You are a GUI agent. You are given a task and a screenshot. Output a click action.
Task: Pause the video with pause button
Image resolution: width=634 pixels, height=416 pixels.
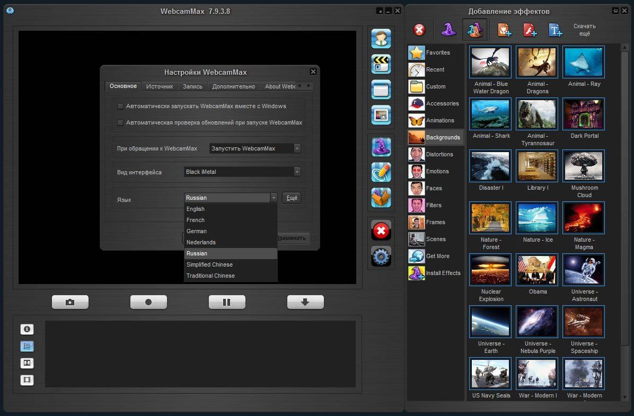tap(227, 302)
